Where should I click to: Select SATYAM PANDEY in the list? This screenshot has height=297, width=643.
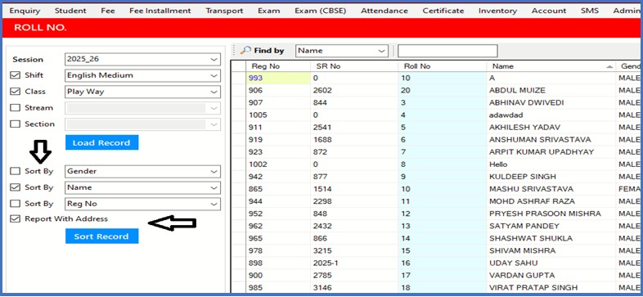tap(551, 226)
